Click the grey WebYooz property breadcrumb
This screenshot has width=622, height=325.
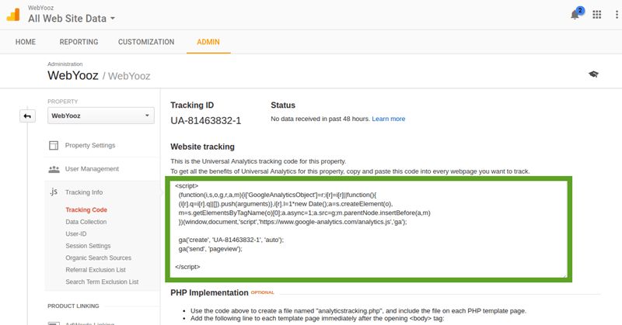(x=129, y=76)
